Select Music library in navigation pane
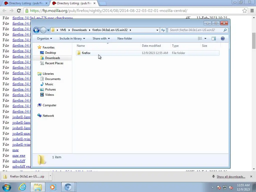The width and height of the screenshot is (256, 192). 49,84
